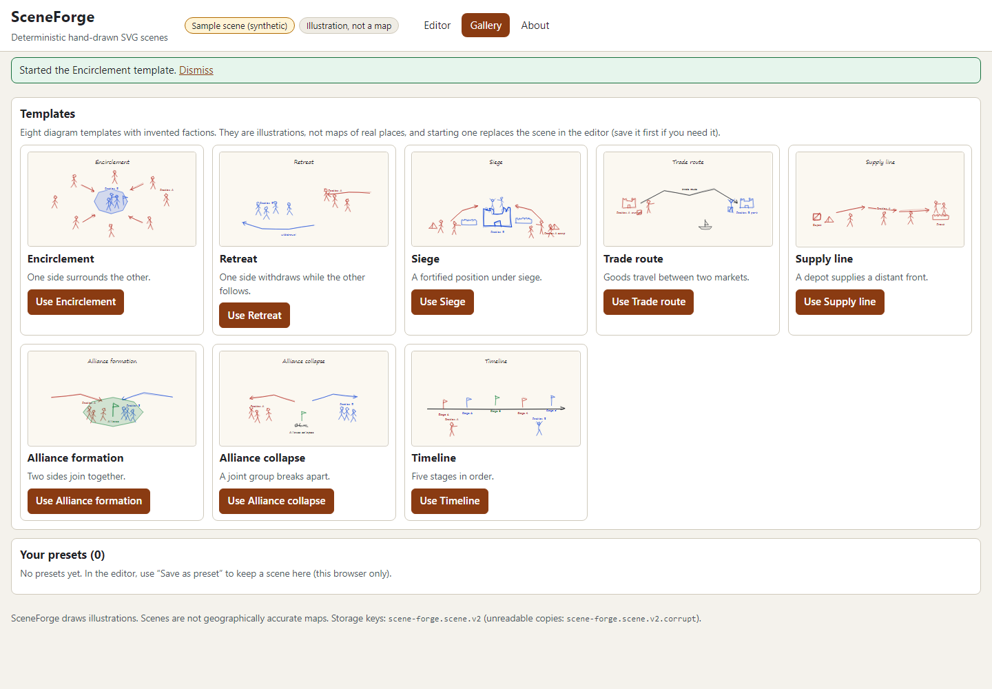Click the bold "Timeline" card title
This screenshot has width=992, height=689.
pyautogui.click(x=433, y=458)
